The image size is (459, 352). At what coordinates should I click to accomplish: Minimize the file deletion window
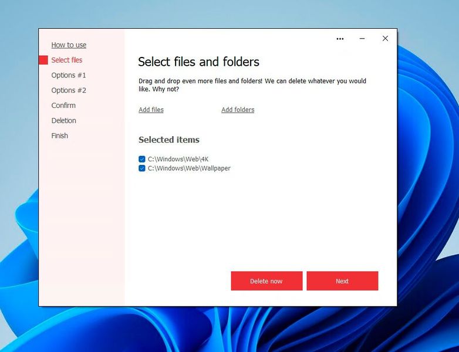click(362, 39)
